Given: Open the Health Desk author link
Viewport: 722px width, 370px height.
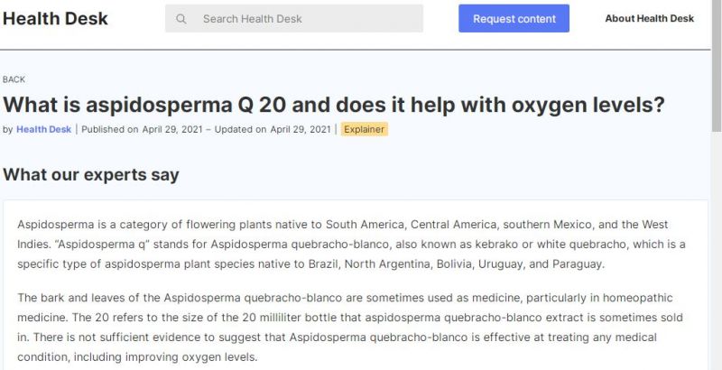Looking at the screenshot, I should (43, 129).
